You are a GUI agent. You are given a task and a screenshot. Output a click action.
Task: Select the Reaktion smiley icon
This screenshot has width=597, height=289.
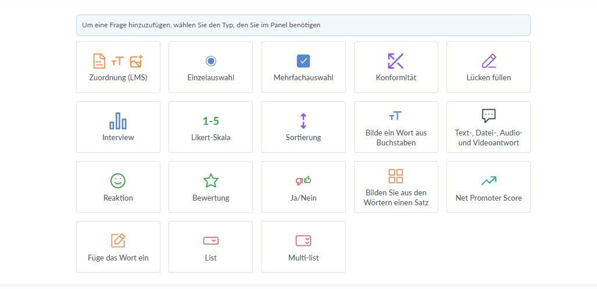click(x=118, y=180)
